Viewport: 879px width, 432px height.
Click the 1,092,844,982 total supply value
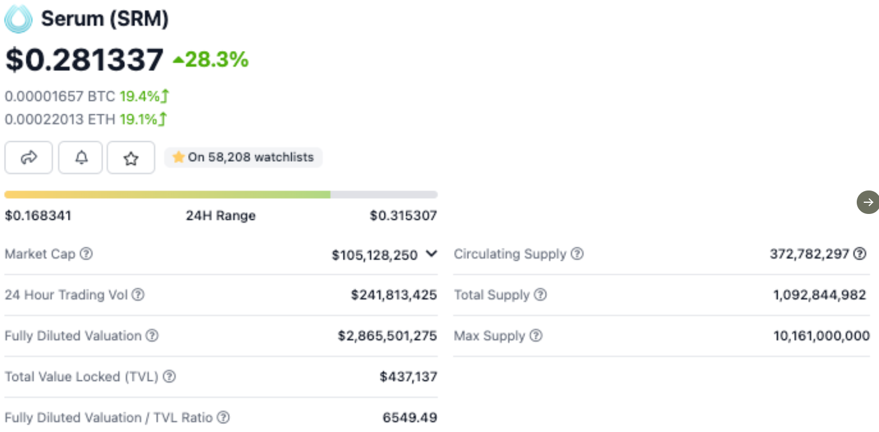[819, 295]
